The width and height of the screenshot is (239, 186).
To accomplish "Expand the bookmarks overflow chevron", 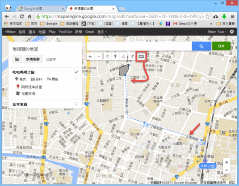I will 211,24.
